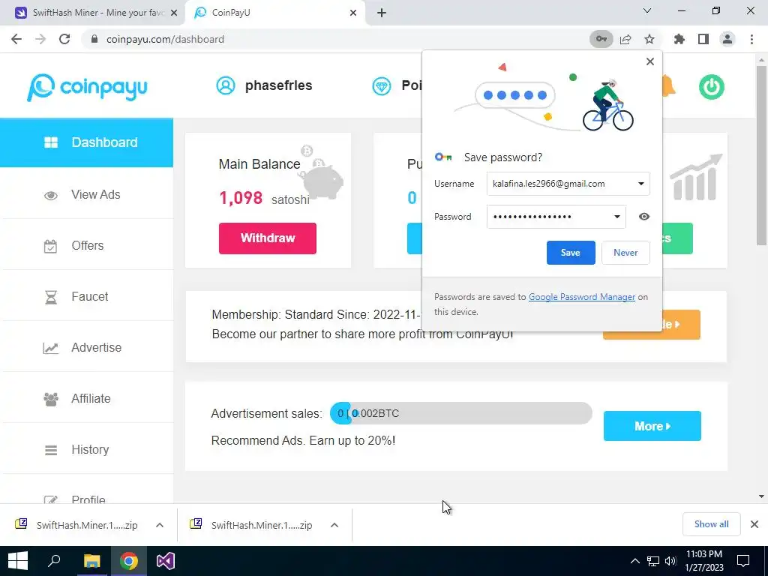The image size is (768, 576).
Task: Click the Never button
Action: tap(625, 253)
